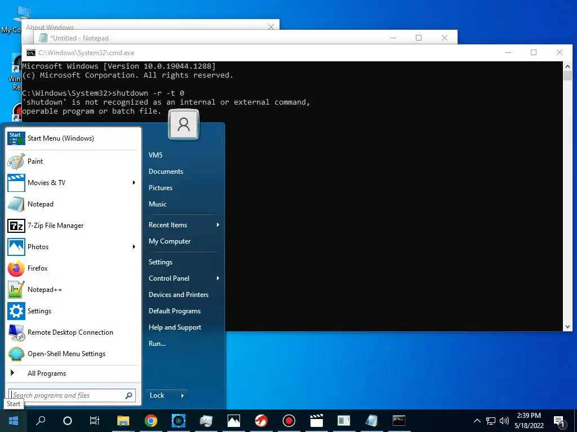577x432 pixels.
Task: Click the cmd.exe icon on taskbar
Action: (399, 421)
